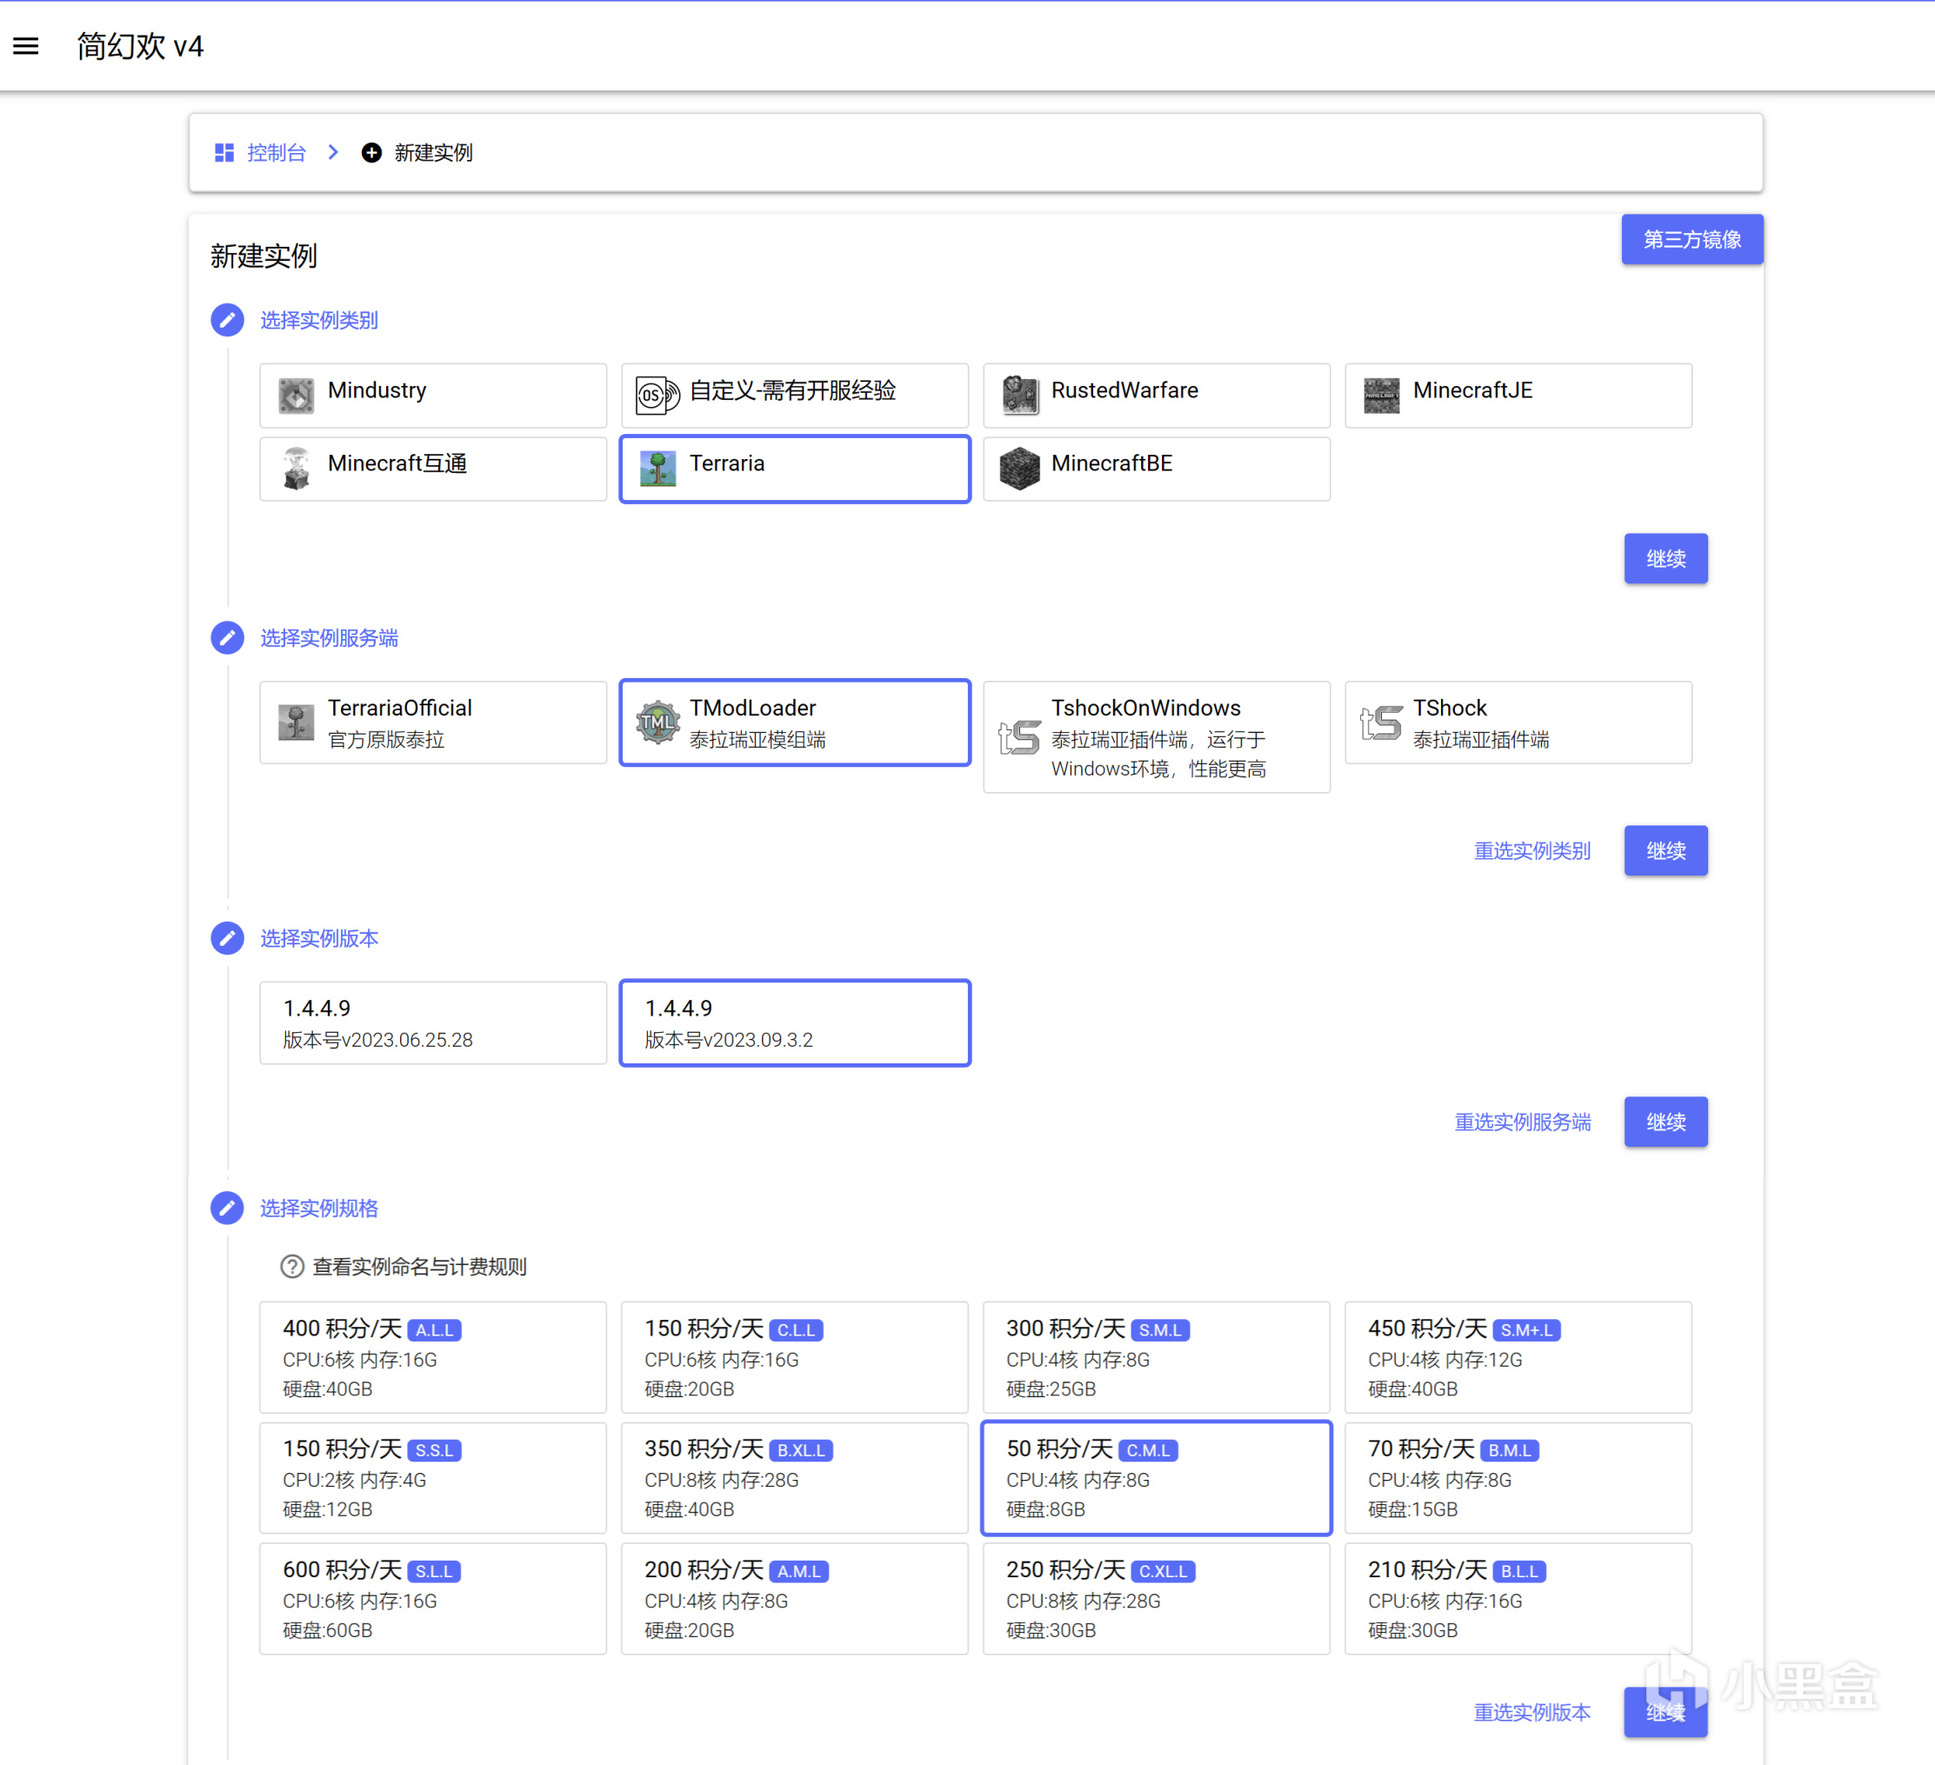Choose 自定义-需有开服经验 category card
Screen dimensions: 1935x1765
tap(795, 395)
